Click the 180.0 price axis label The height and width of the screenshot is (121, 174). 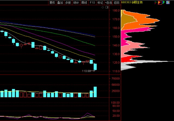click(116, 11)
